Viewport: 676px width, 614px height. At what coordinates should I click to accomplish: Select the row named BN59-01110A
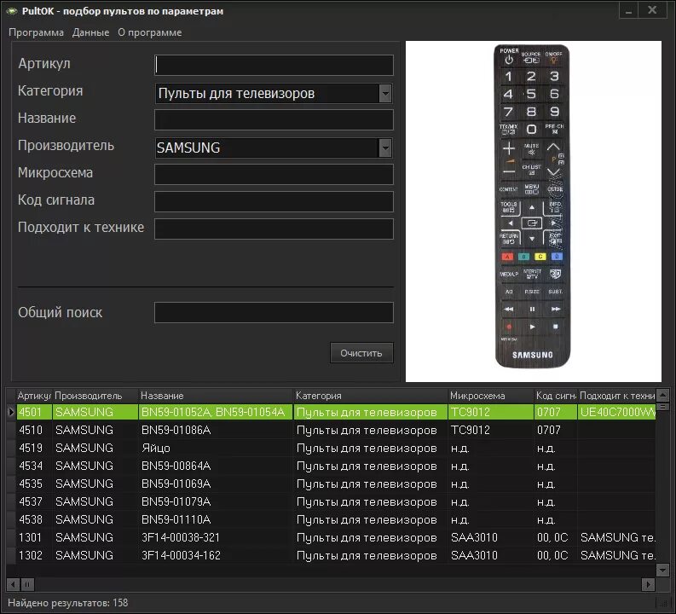tap(336, 519)
